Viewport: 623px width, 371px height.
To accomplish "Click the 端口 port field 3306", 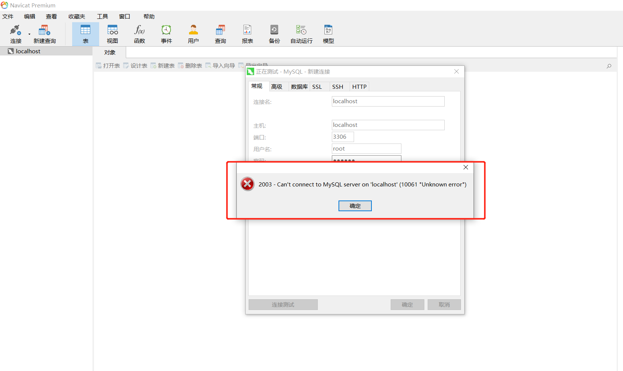I will click(343, 137).
